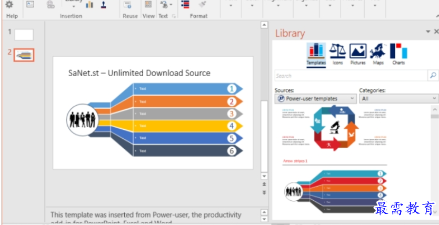The image size is (439, 225).
Task: Click notes pane scroll up arrow
Action: (x=264, y=212)
